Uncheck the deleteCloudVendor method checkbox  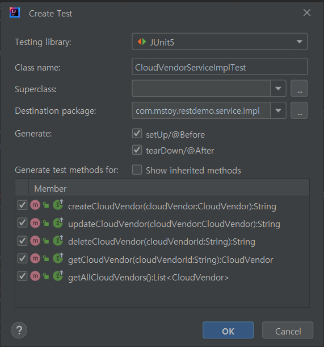pos(22,241)
